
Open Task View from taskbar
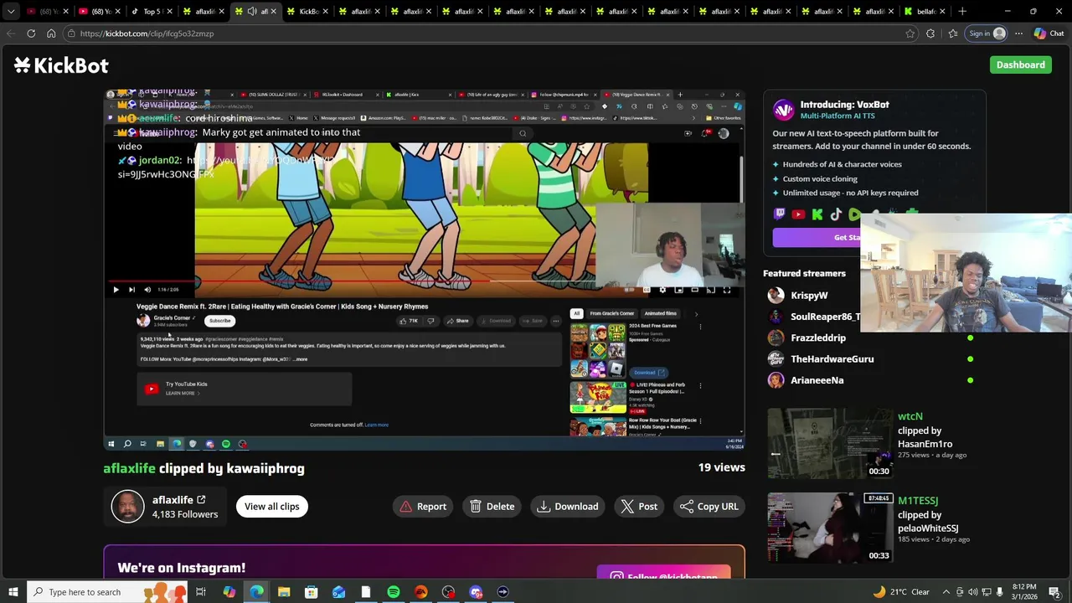pos(201,592)
